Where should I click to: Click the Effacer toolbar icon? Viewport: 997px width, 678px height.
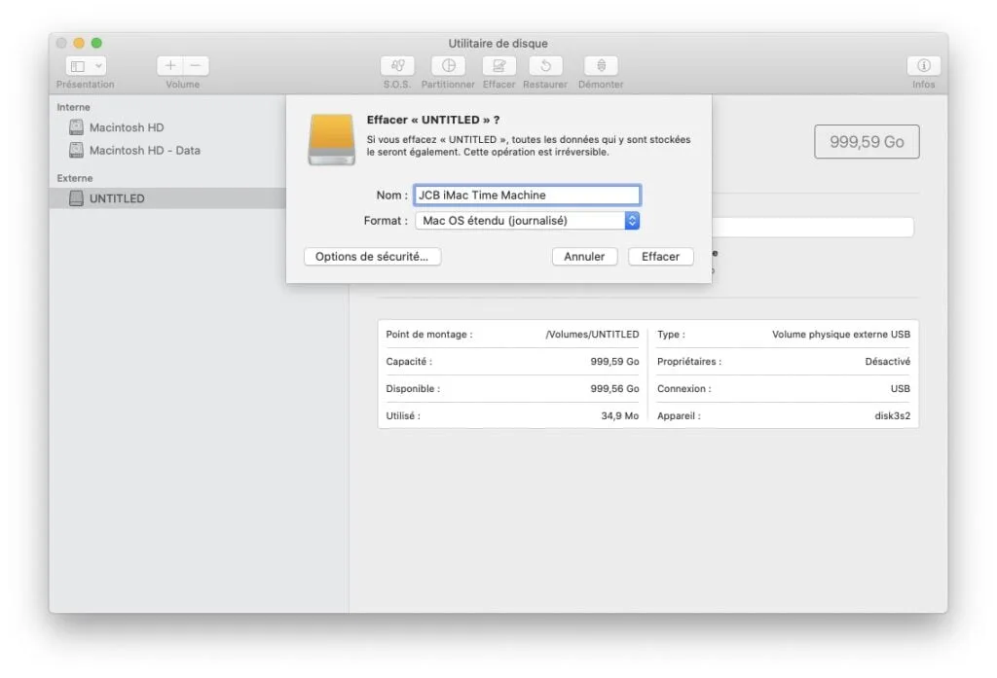pos(498,66)
